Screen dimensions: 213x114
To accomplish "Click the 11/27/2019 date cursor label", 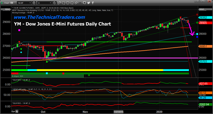I will point(118,112).
